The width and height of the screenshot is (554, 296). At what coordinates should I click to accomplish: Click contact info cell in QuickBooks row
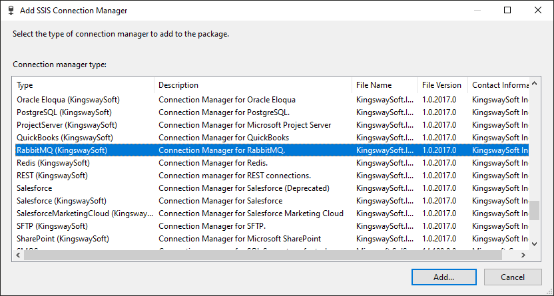(500, 138)
